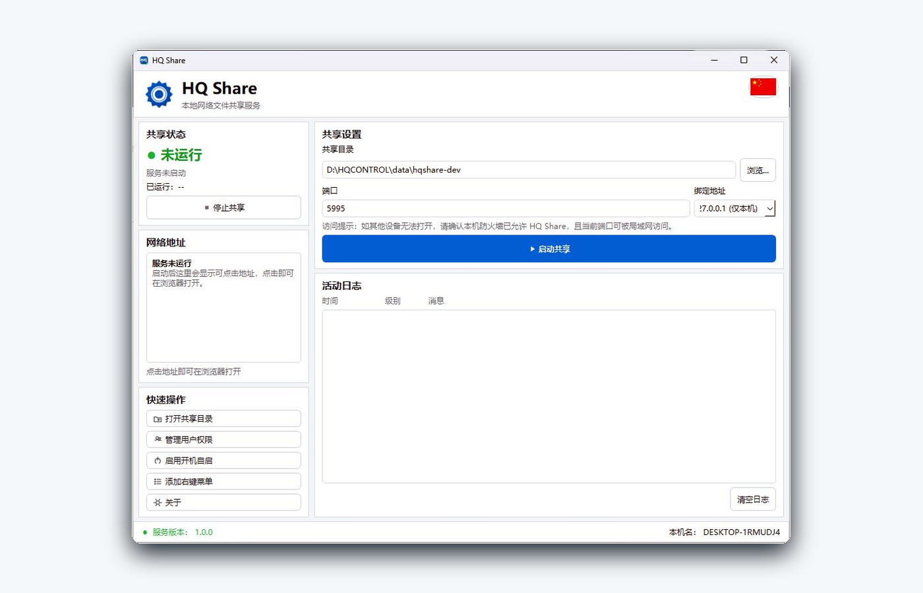Click the 已运行: -- uptime text
The image size is (923, 593).
coord(165,187)
